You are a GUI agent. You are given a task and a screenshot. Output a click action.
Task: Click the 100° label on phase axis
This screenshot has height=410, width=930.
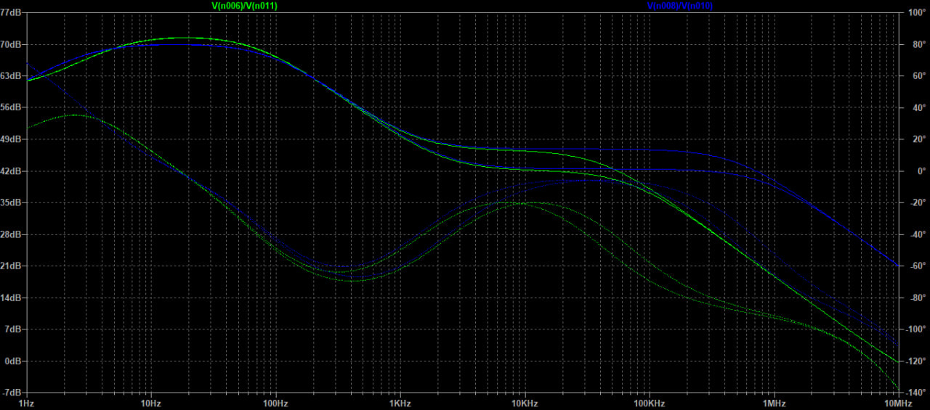click(x=914, y=12)
